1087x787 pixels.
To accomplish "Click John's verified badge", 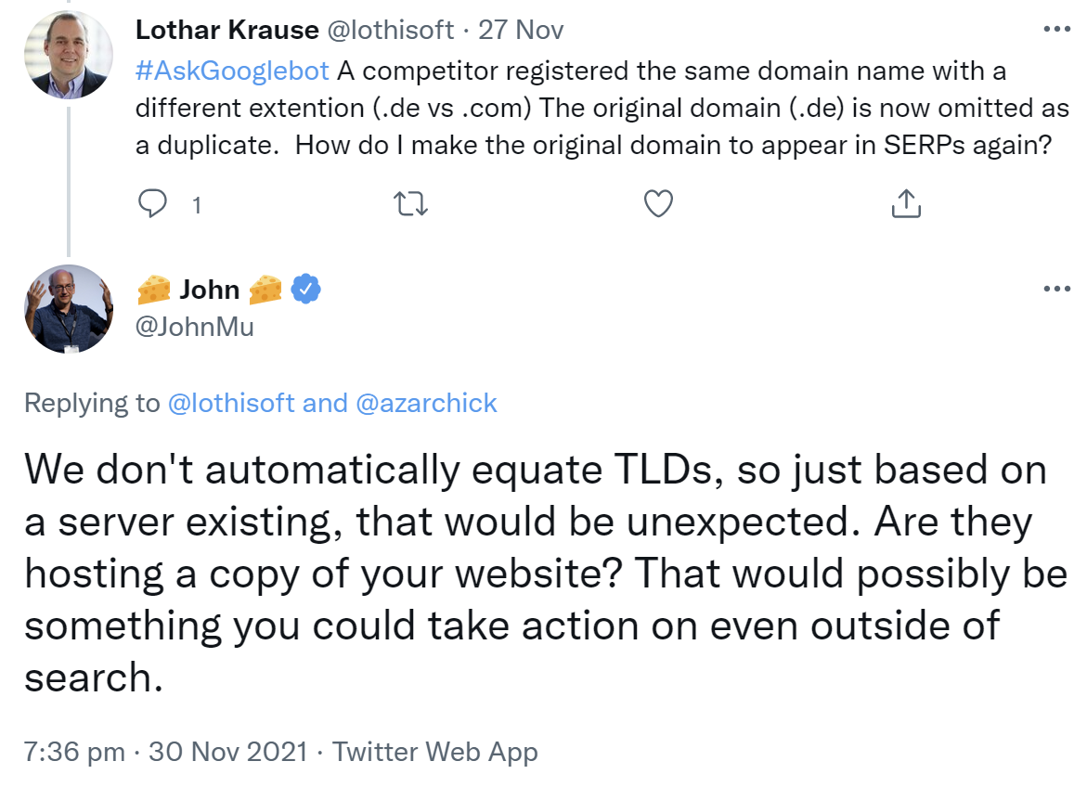I will tap(304, 289).
